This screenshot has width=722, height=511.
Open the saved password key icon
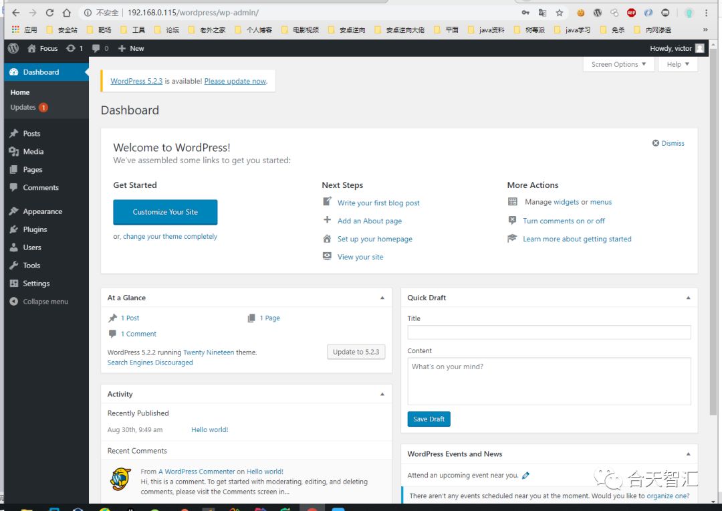[x=525, y=13]
